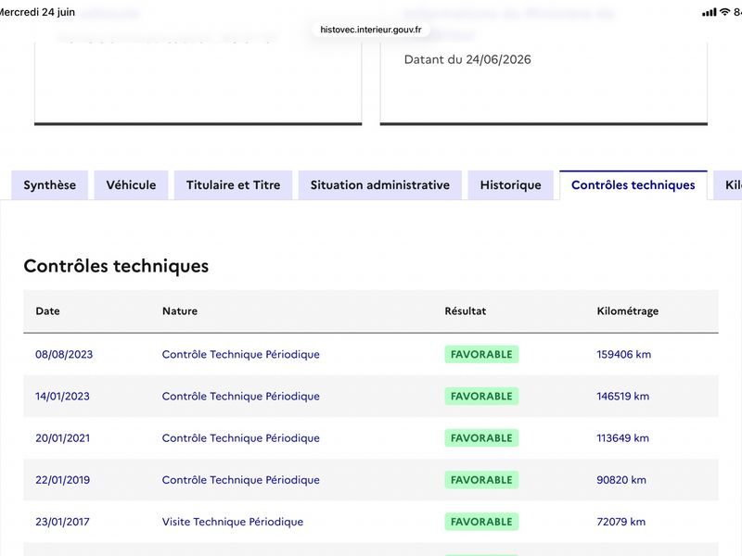Go to the Historique tab

click(x=511, y=184)
